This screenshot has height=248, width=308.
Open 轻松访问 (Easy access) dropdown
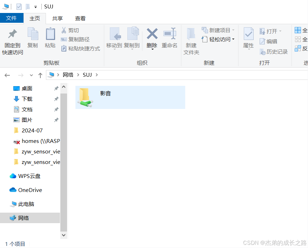[218, 40]
